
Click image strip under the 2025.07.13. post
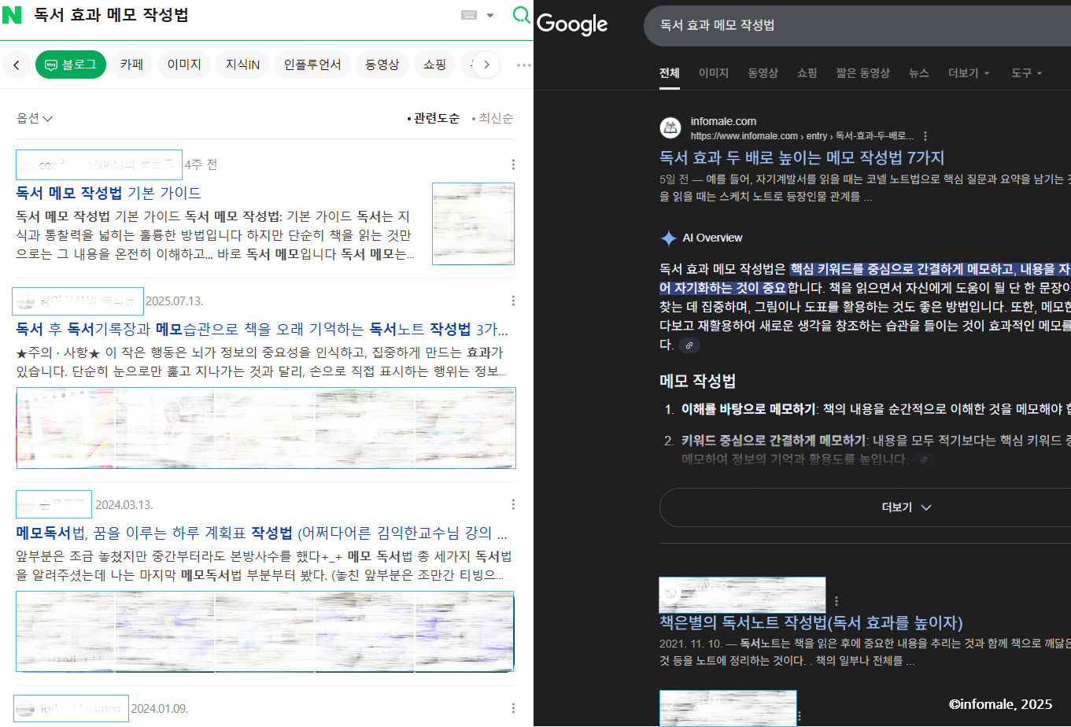click(x=266, y=428)
